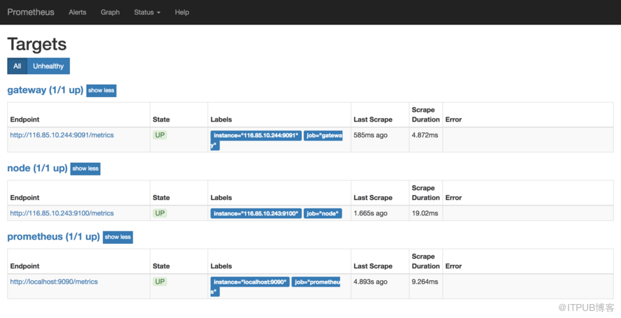Click Endpoint column header in gateway table

click(24, 120)
